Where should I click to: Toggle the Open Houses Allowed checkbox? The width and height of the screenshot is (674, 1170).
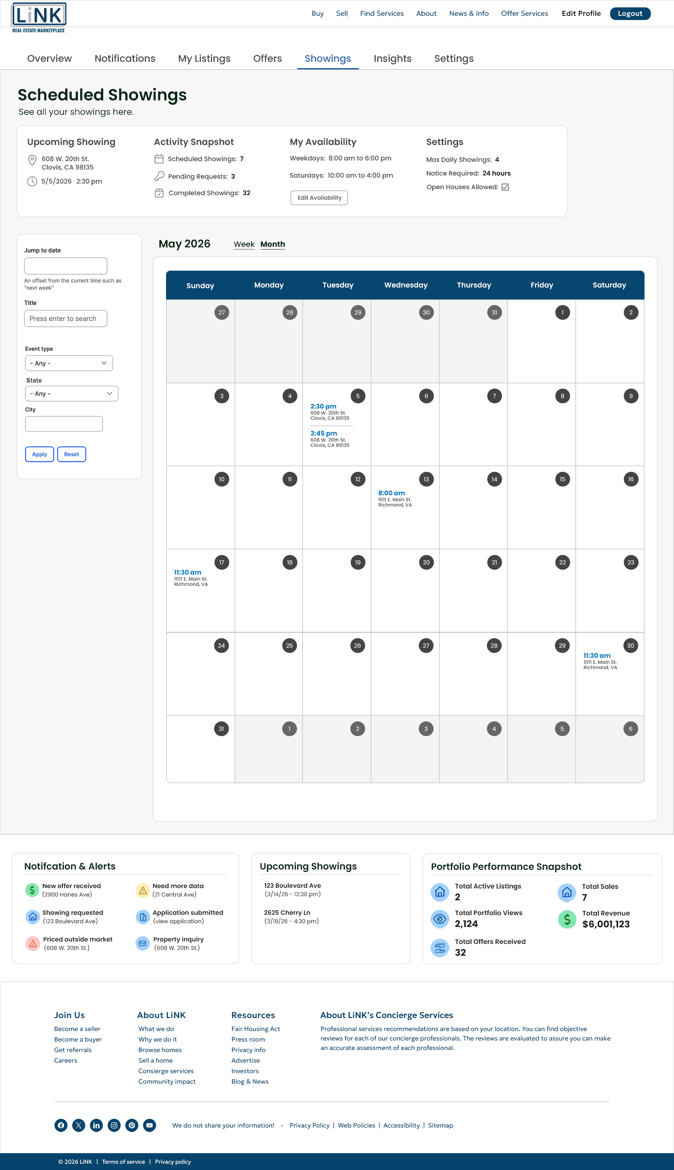click(505, 186)
